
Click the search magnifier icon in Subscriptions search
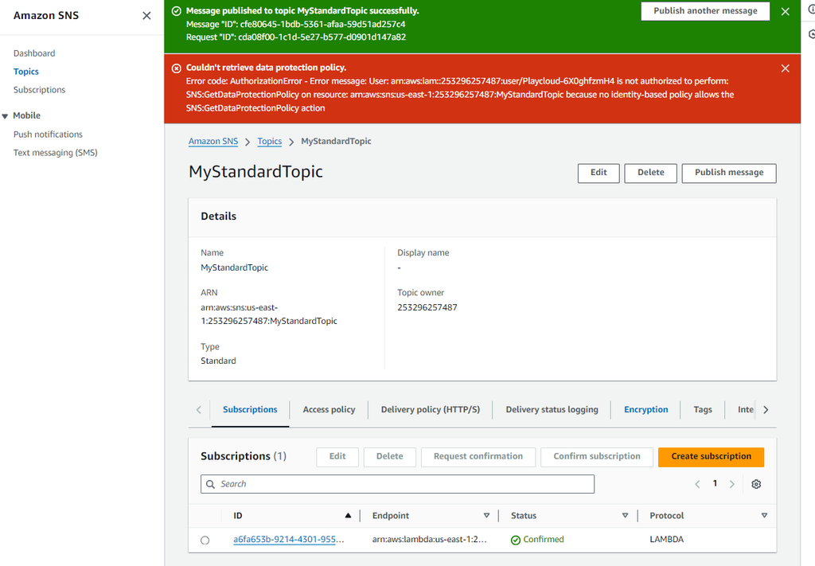(x=210, y=483)
